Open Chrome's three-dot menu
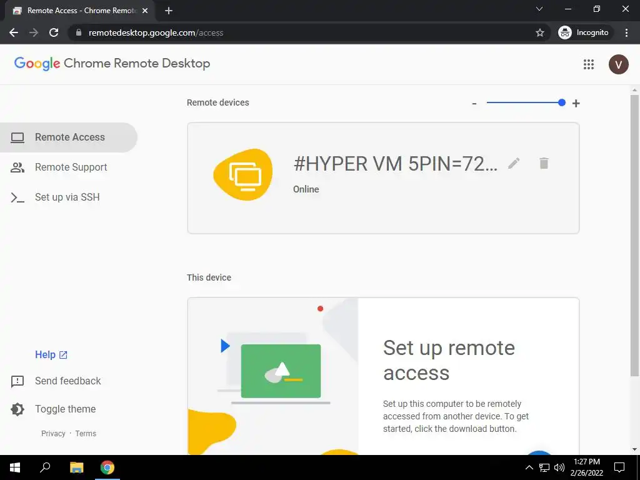 click(626, 32)
